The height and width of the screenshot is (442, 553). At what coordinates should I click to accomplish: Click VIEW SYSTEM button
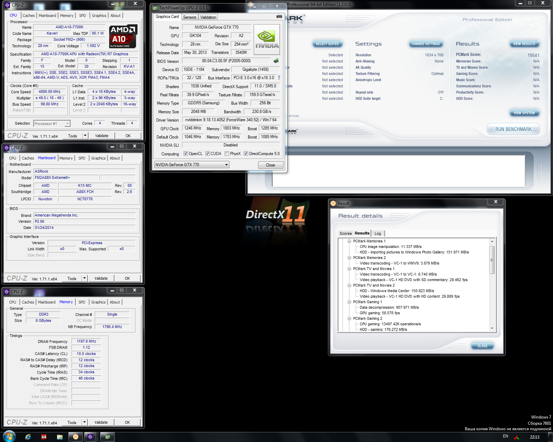(x=524, y=113)
